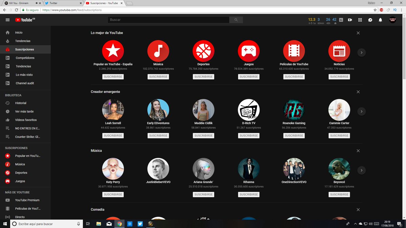Open Channel audit
Screen dimensions: 406x228
(x=25, y=83)
